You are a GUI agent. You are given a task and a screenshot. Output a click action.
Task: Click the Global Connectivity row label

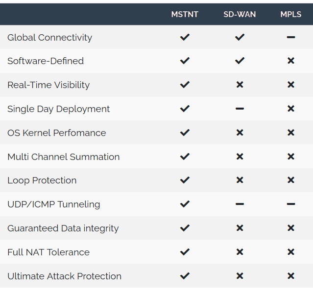tap(49, 38)
